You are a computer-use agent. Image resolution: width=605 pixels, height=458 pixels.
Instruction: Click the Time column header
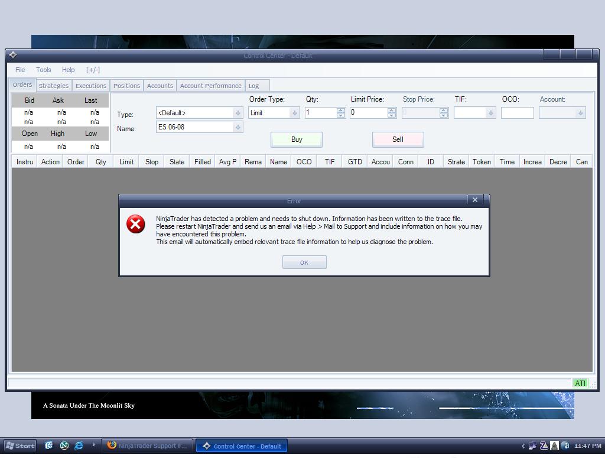(507, 162)
